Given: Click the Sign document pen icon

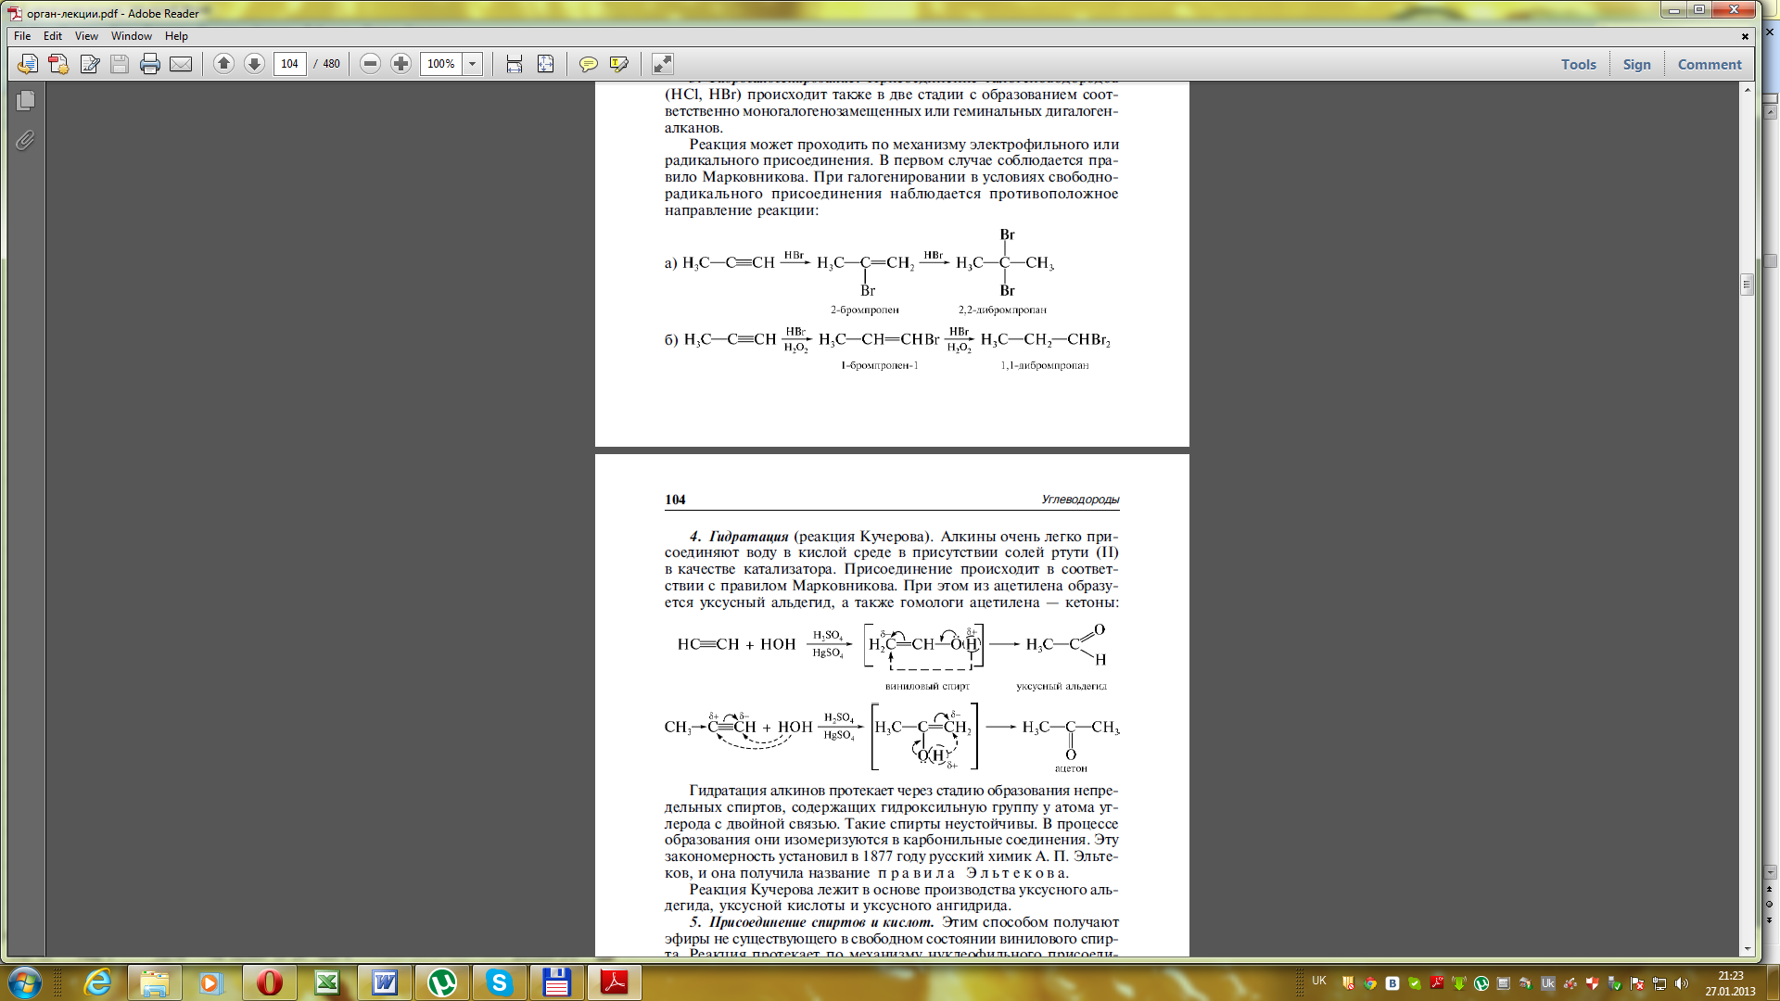Looking at the screenshot, I should (x=90, y=64).
